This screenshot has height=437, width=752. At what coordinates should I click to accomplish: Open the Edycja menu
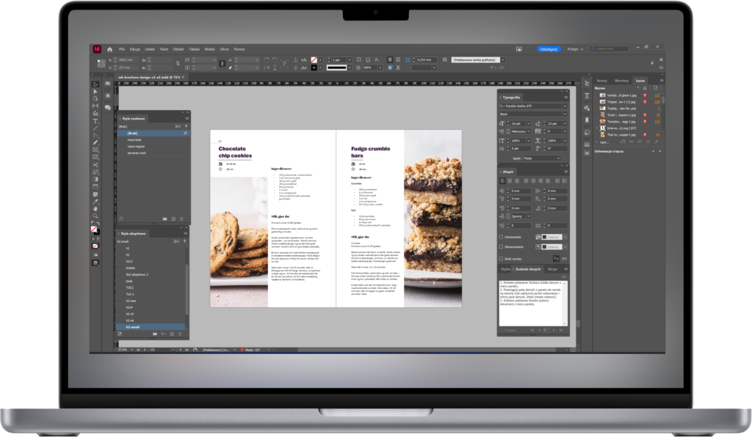pos(135,49)
